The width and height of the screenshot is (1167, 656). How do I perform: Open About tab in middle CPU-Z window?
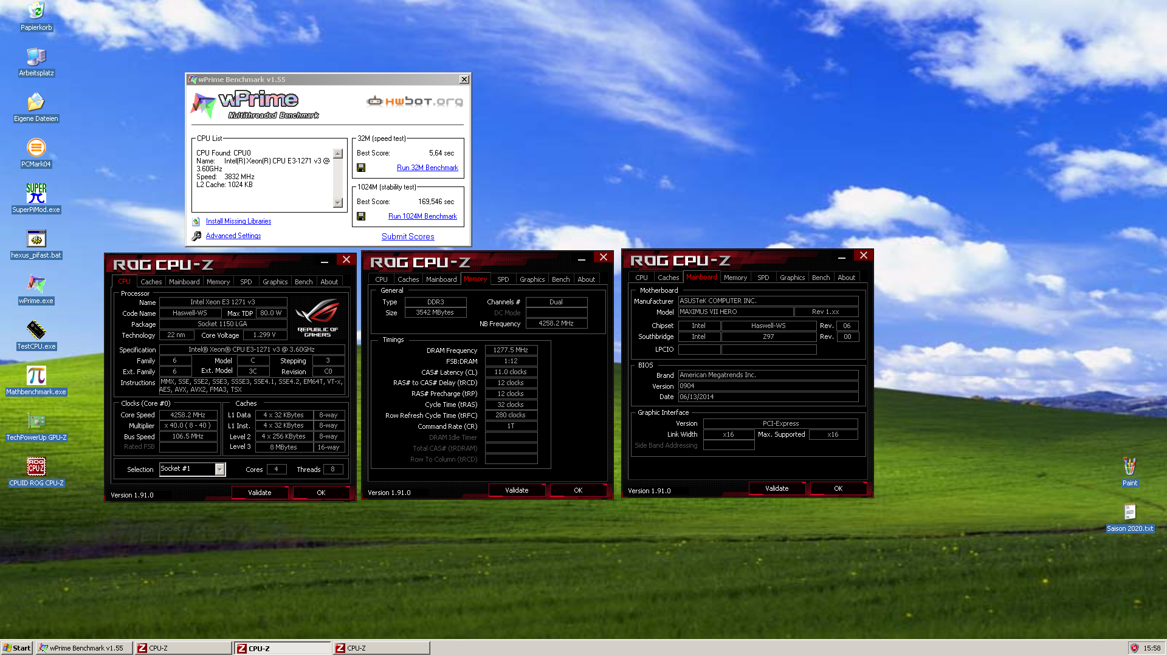(587, 279)
